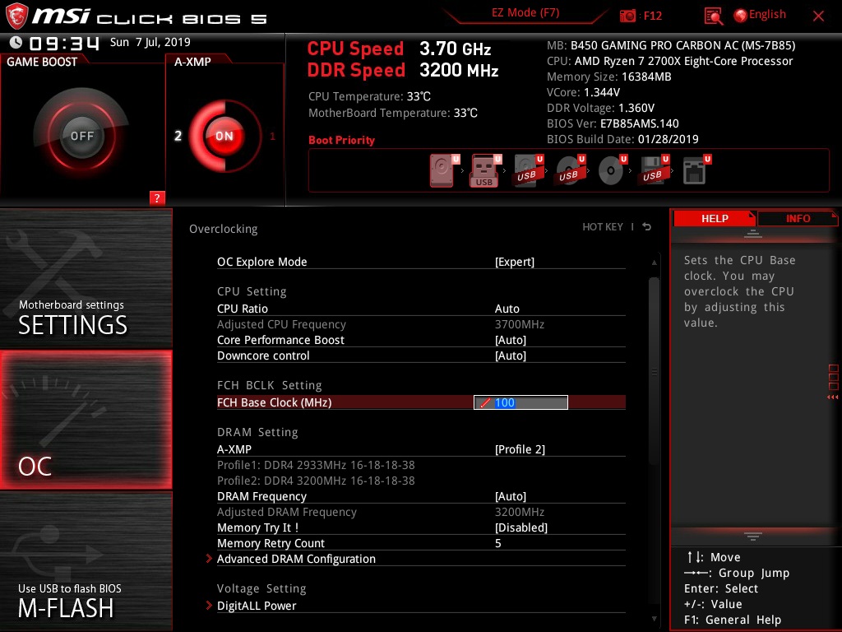
Task: Select A-XMP profile number 1
Action: point(272,137)
